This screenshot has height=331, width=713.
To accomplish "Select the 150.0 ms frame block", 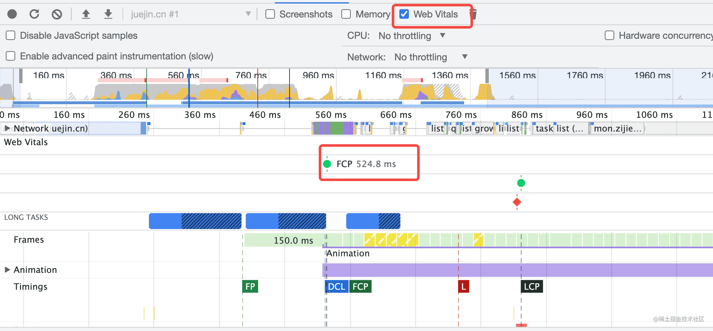I will pos(284,240).
